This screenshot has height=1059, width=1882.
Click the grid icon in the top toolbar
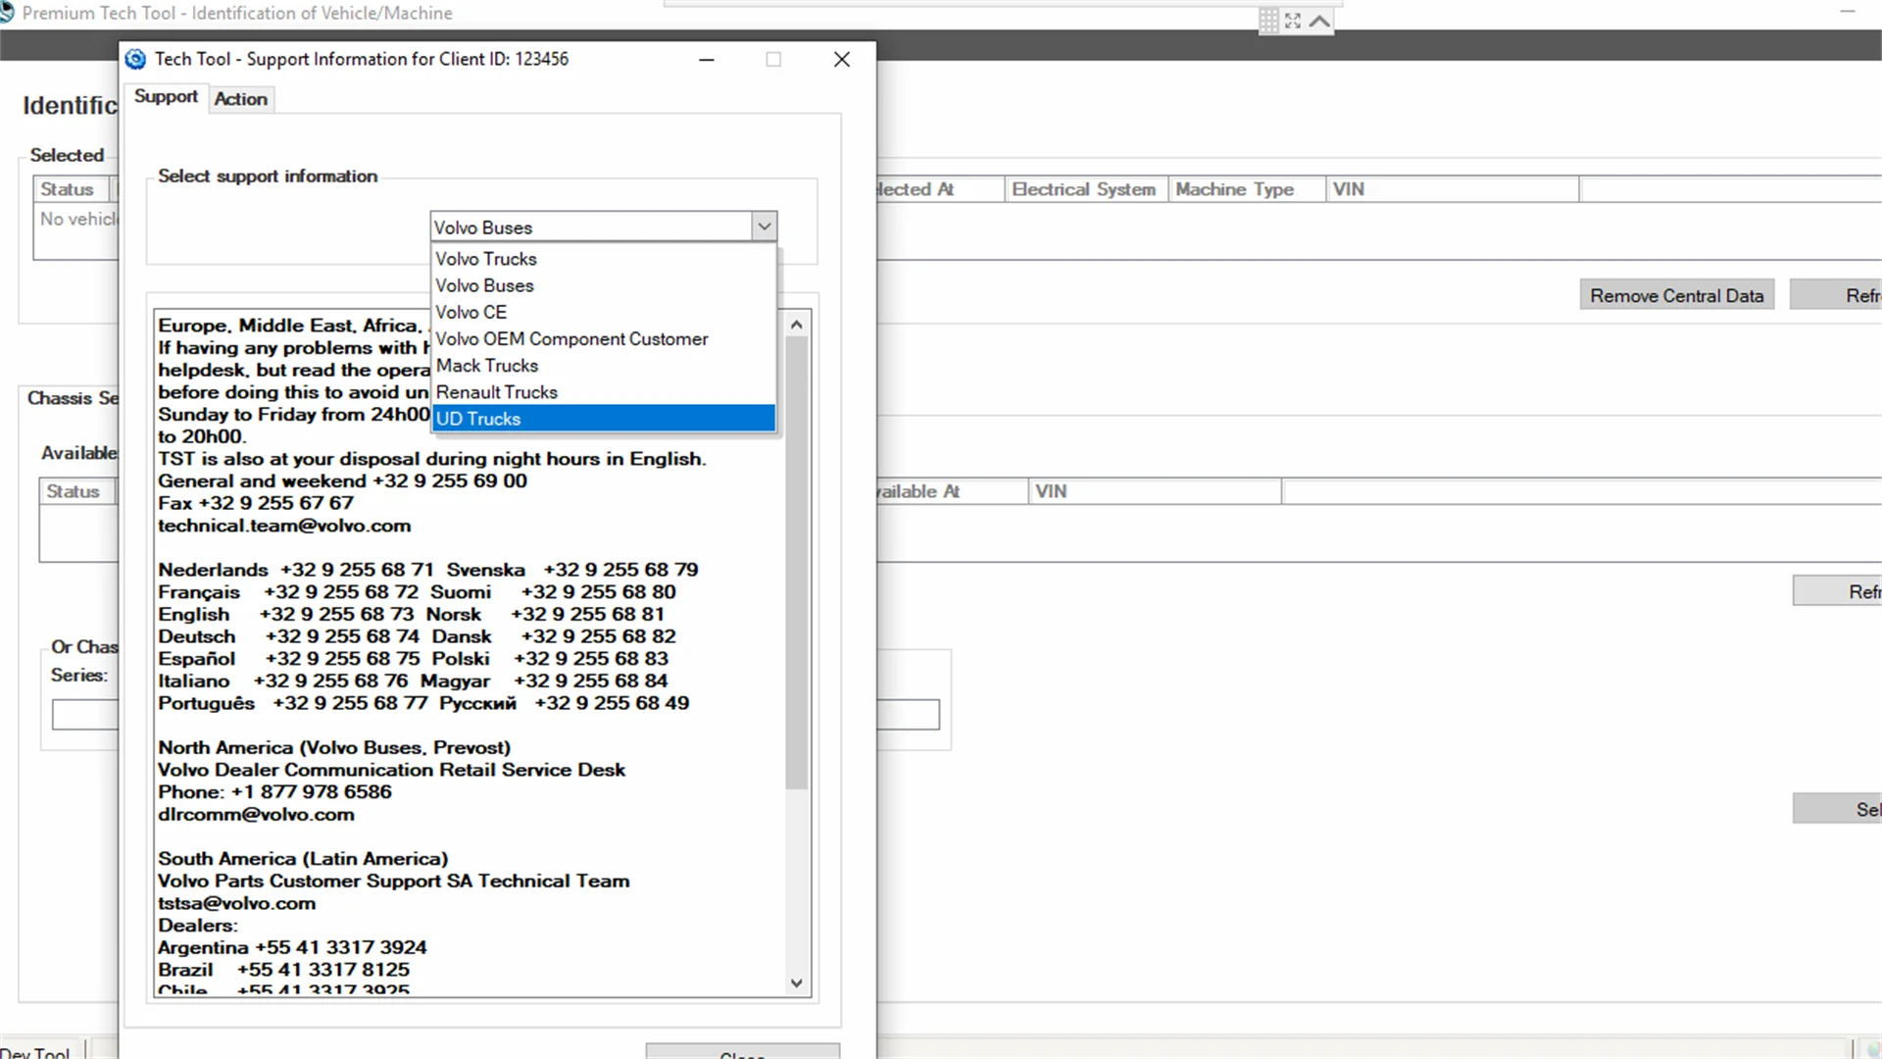[x=1268, y=21]
